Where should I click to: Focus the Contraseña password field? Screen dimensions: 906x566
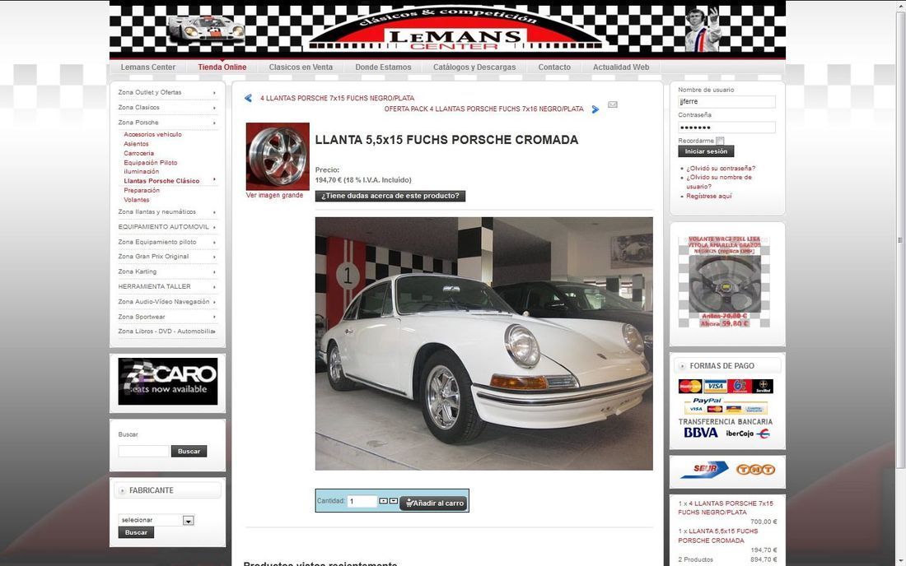pos(726,128)
